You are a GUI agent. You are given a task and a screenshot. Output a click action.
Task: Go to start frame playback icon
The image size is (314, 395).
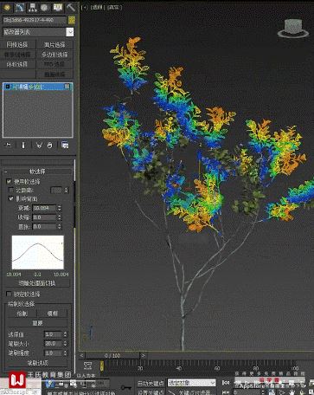tap(226, 383)
